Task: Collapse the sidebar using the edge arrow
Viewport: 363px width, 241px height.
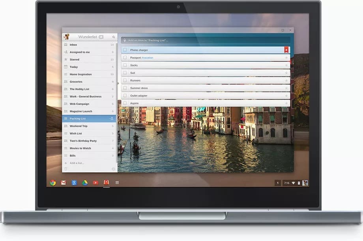Action: point(118,83)
